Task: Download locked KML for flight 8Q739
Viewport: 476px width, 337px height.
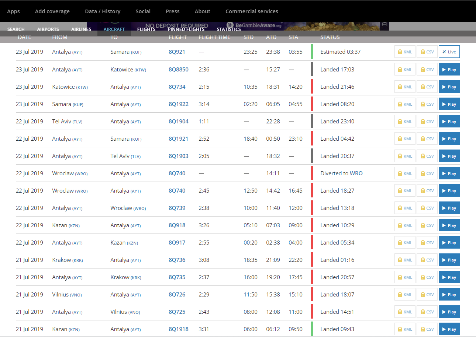Action: pos(405,208)
